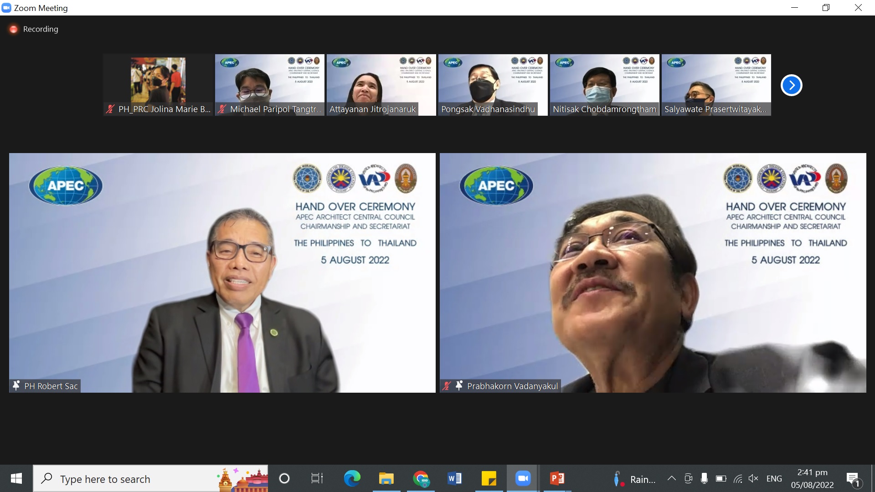Open PowerPoint from the taskbar
The width and height of the screenshot is (875, 492).
[x=557, y=478]
